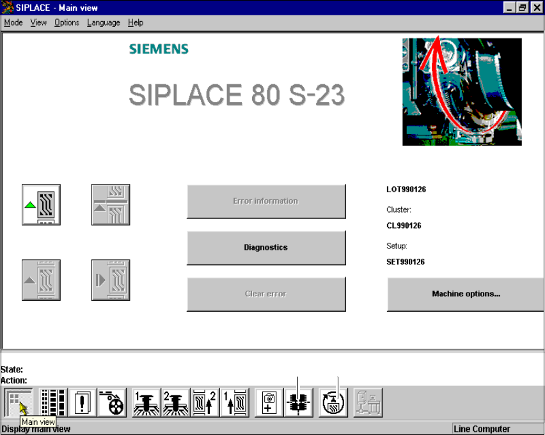Select the Main view toolbar button

point(19,402)
